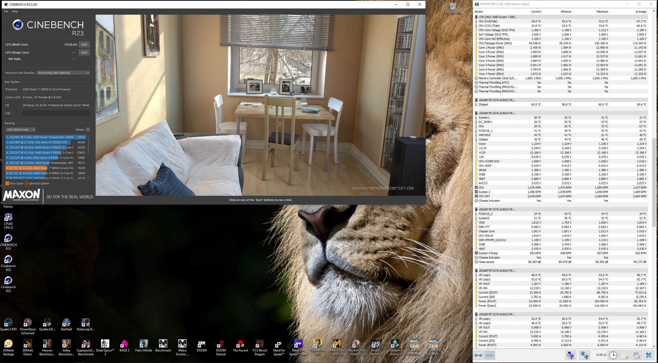Click the log sheet with plus icon
The height and width of the screenshot is (363, 658).
[x=625, y=355]
